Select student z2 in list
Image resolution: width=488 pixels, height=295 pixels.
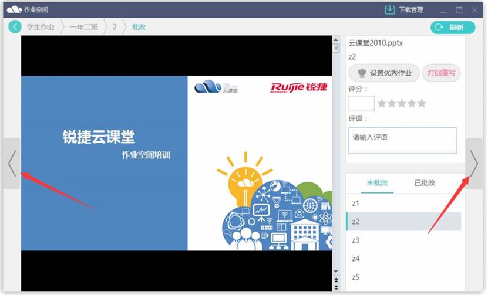(403, 222)
